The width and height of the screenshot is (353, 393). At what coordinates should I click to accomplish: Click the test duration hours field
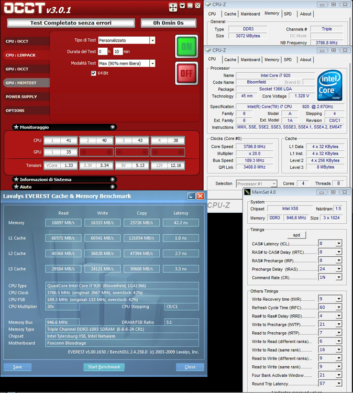coord(103,52)
